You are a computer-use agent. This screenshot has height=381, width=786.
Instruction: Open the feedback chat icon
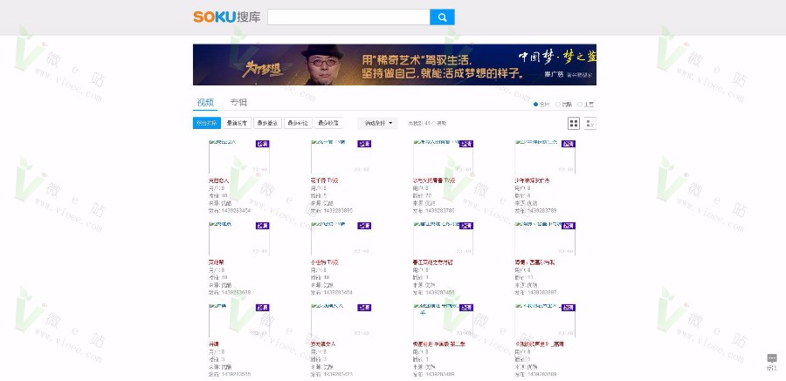pos(771,358)
